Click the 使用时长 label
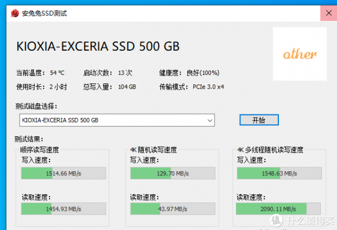This screenshot has height=230, width=337. 30,87
